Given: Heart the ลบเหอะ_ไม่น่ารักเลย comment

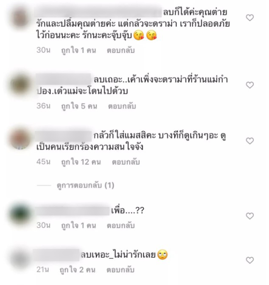Looking at the screenshot, I should click(250, 260).
